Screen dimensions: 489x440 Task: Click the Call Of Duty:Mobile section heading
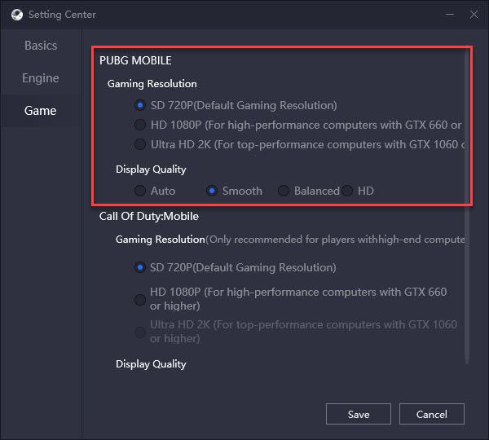[149, 216]
